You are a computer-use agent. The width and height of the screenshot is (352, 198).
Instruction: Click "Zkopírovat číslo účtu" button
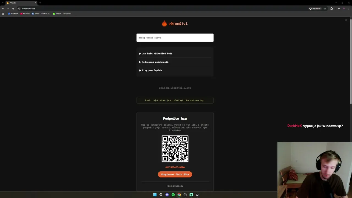pyautogui.click(x=175, y=174)
